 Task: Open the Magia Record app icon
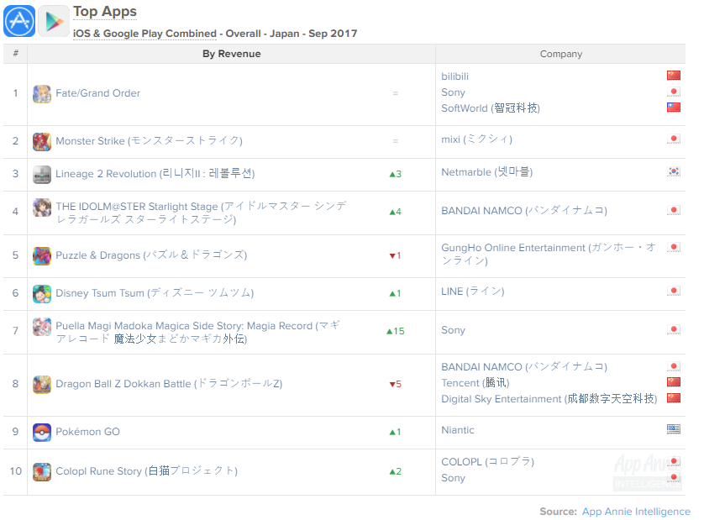tap(42, 327)
